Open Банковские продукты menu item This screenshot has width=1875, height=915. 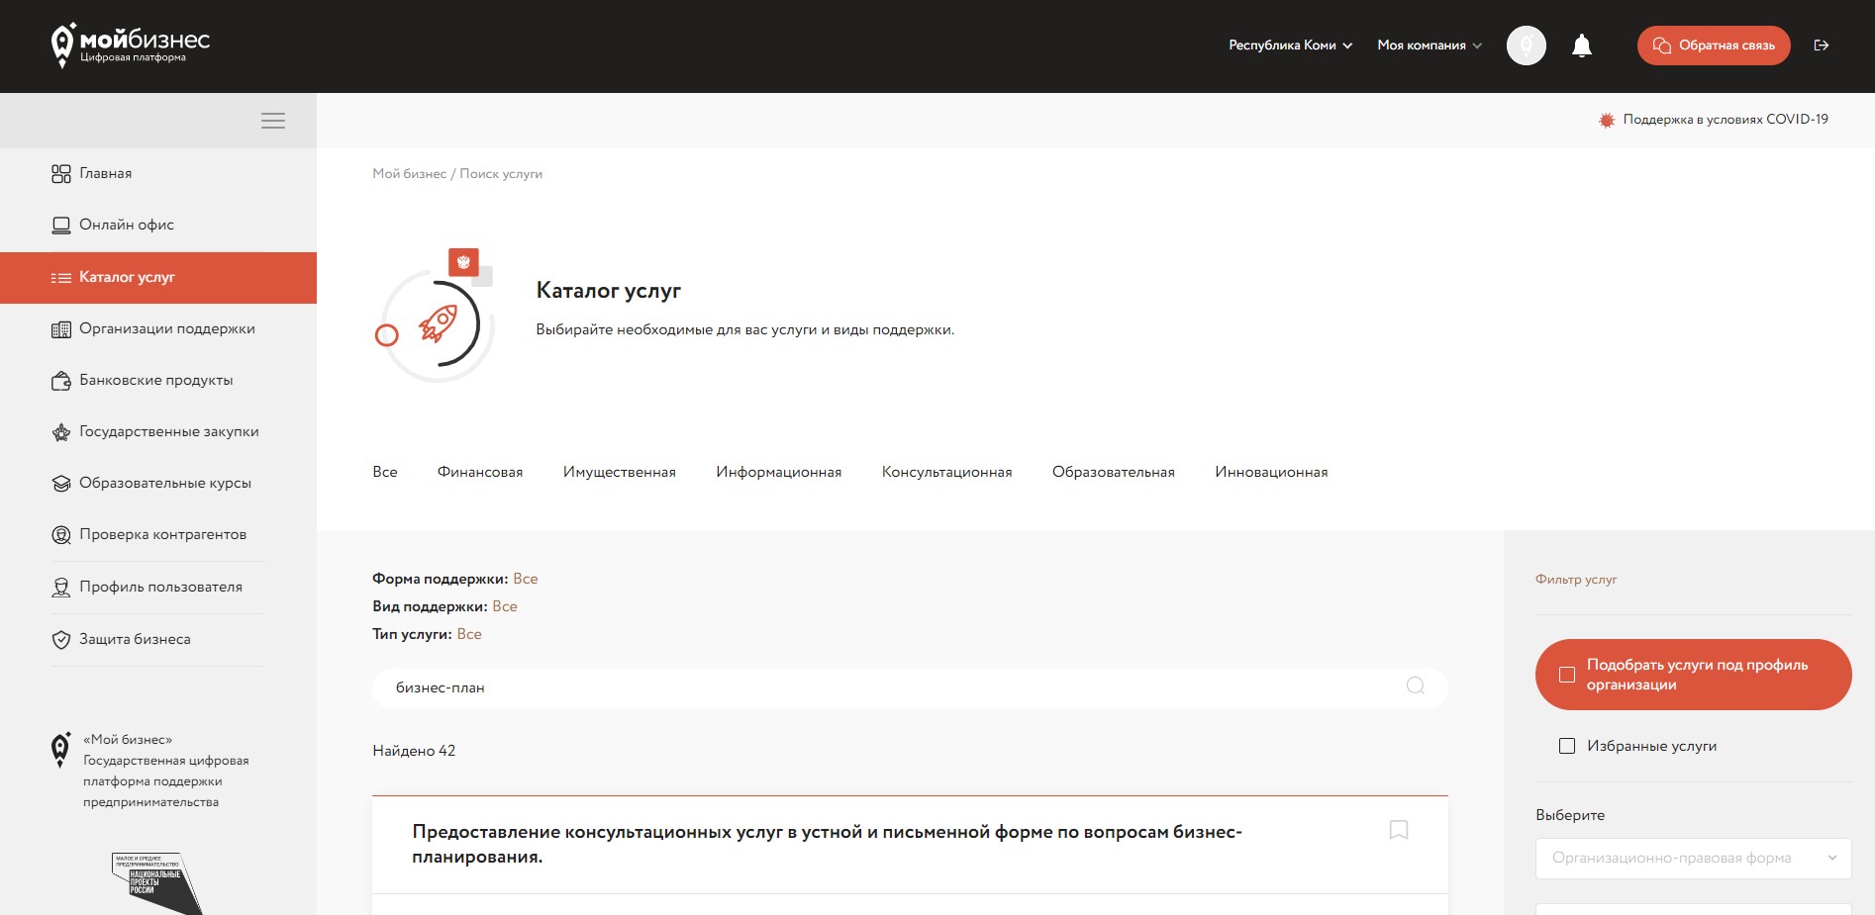coord(156,381)
